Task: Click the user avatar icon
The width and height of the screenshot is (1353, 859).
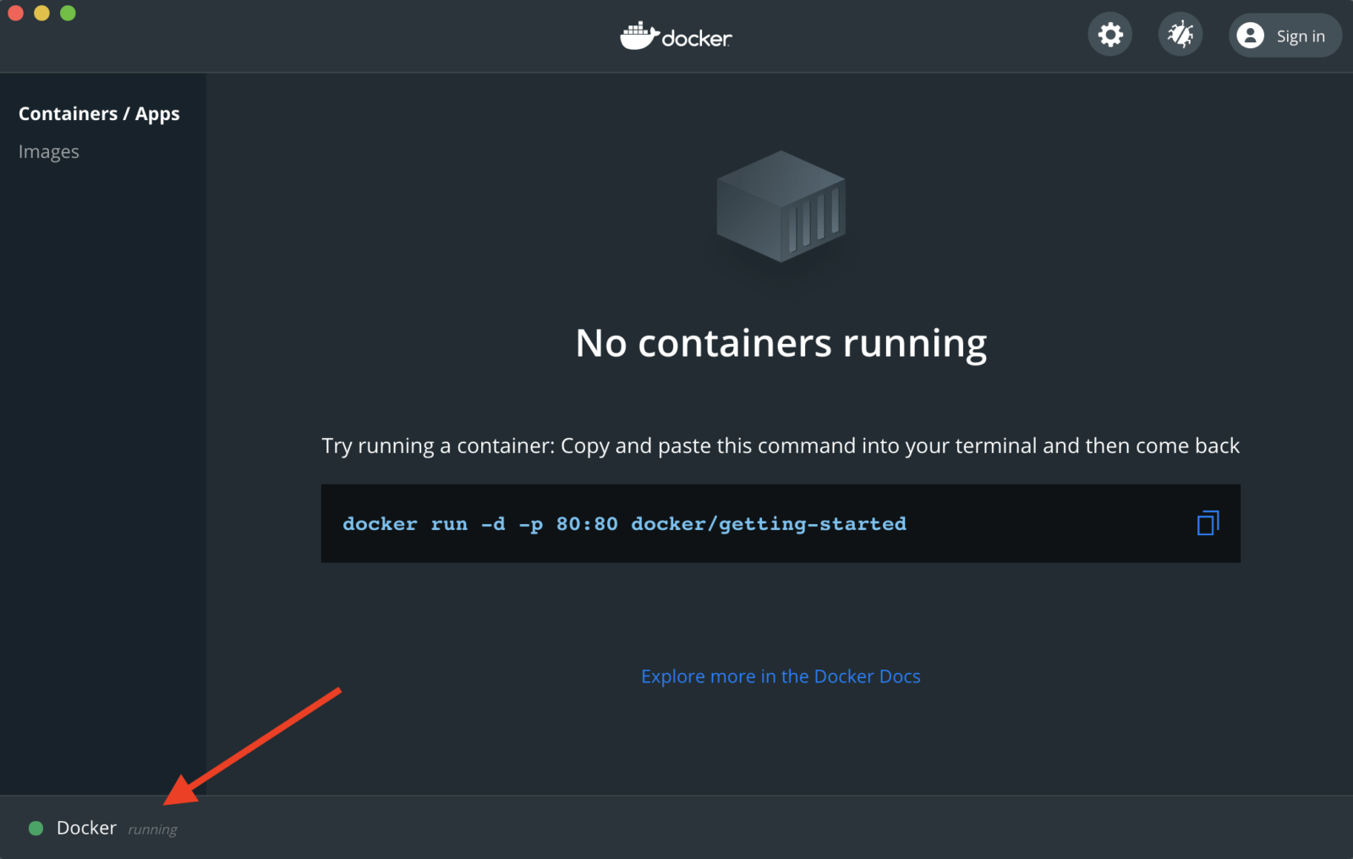Action: tap(1250, 36)
